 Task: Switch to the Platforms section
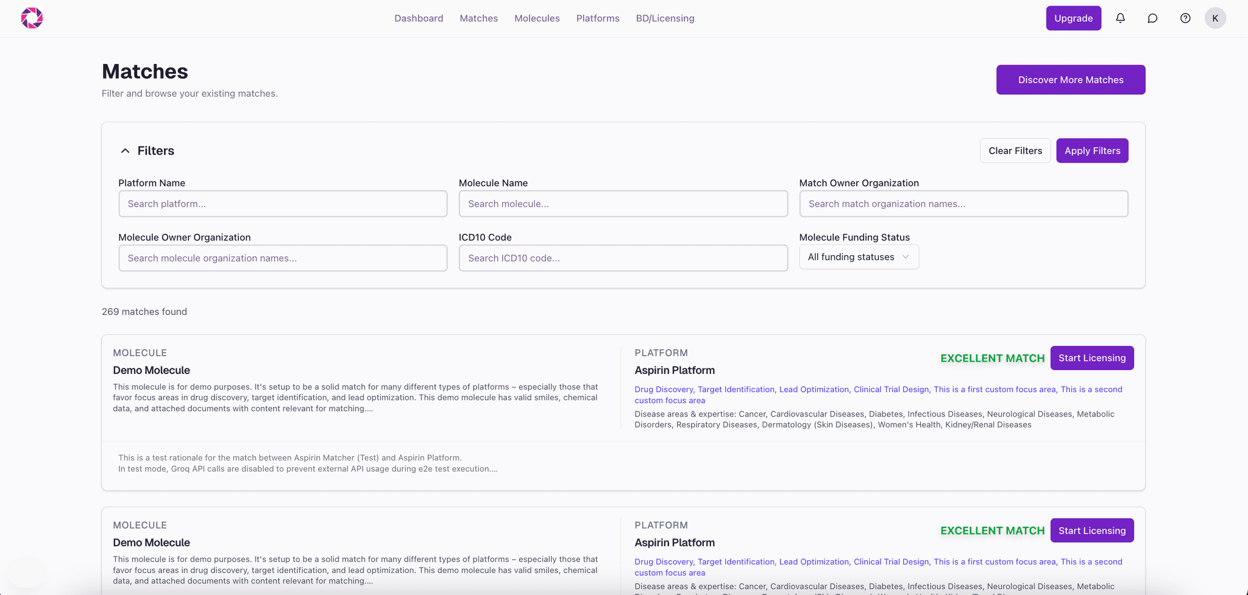pyautogui.click(x=597, y=18)
